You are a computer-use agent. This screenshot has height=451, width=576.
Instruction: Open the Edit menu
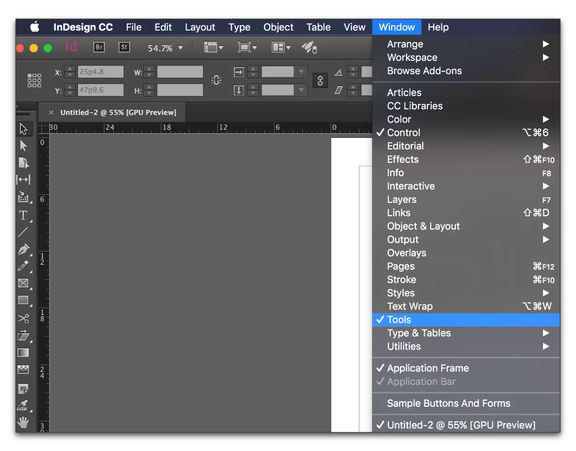point(163,27)
